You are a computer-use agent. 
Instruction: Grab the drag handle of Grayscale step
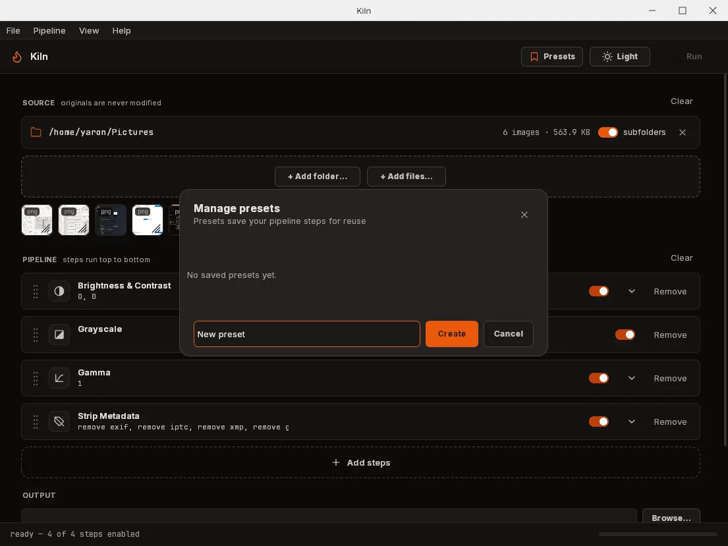tap(36, 335)
